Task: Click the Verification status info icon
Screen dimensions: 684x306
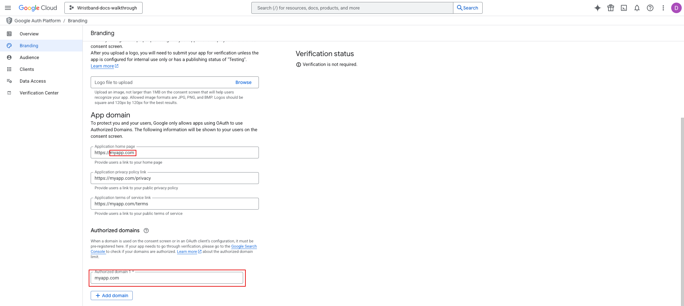Action: tap(298, 65)
